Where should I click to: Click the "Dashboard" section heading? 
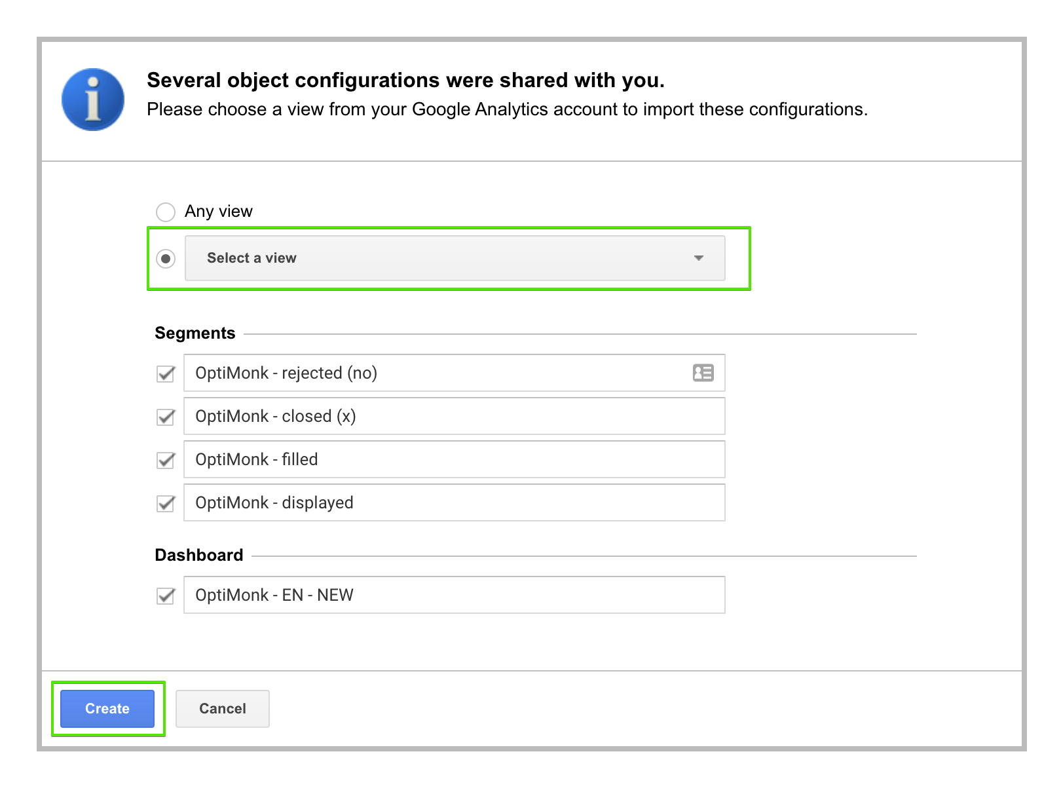tap(199, 555)
